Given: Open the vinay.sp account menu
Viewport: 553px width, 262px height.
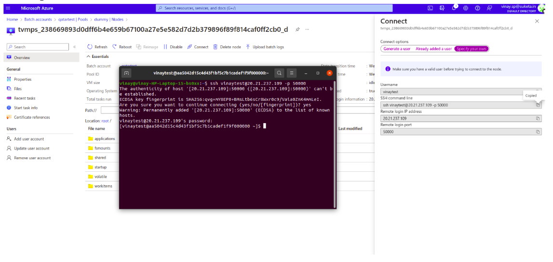Looking at the screenshot, I should pyautogui.click(x=522, y=9).
